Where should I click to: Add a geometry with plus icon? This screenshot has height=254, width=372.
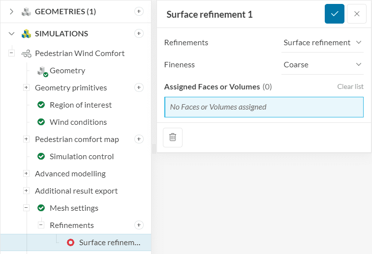click(x=139, y=11)
